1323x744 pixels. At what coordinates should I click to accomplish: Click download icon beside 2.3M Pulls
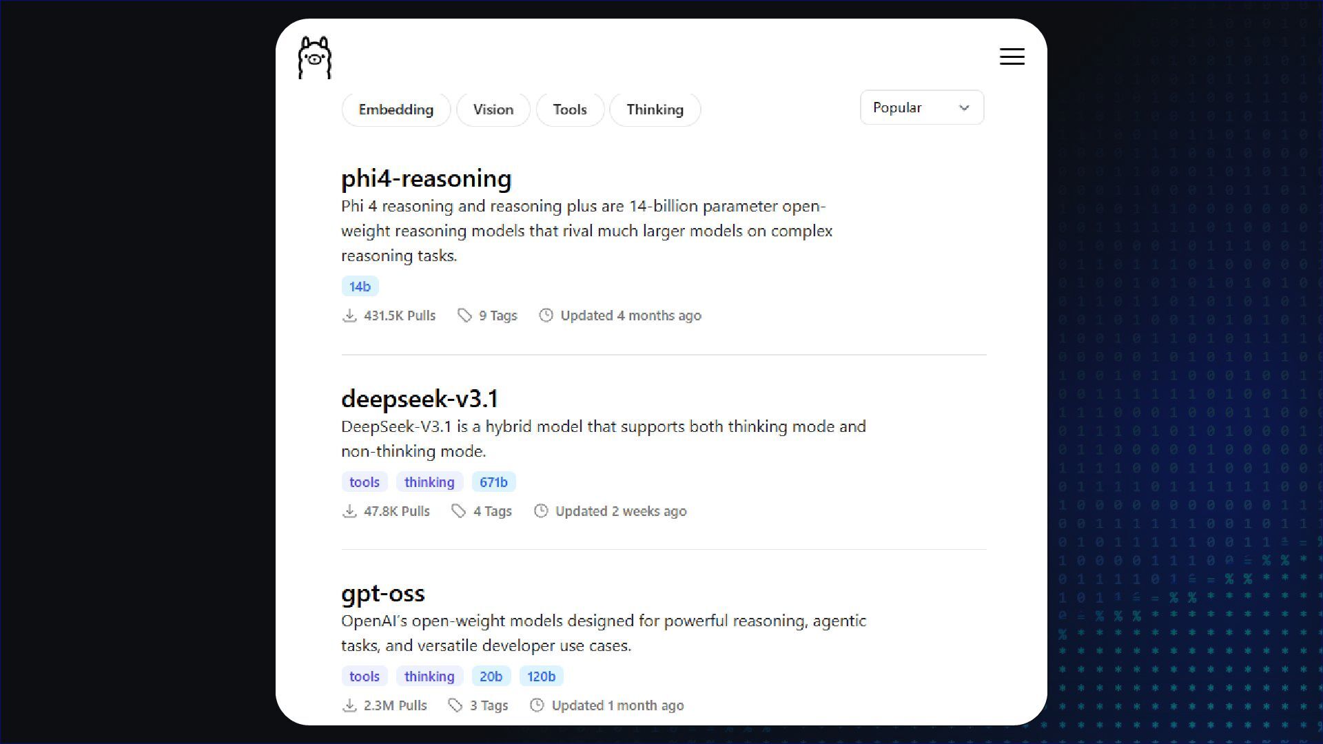[349, 705]
